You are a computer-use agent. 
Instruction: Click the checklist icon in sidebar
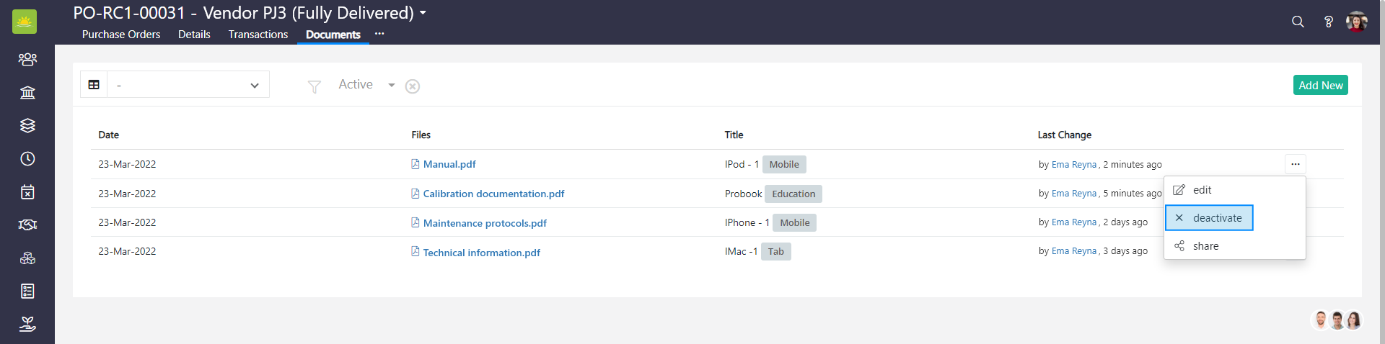point(27,291)
